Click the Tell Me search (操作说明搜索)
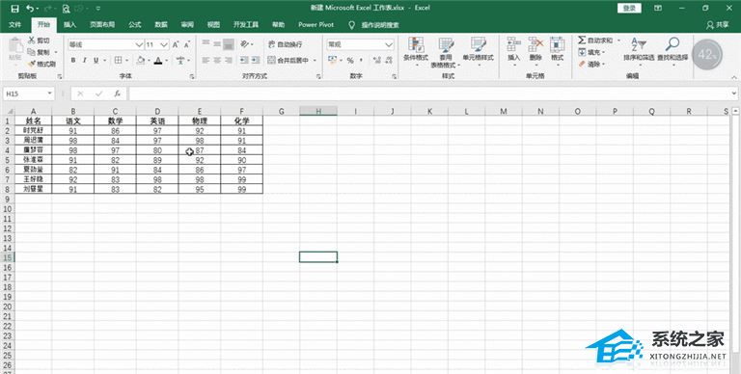This screenshot has height=374, width=741. click(x=374, y=25)
